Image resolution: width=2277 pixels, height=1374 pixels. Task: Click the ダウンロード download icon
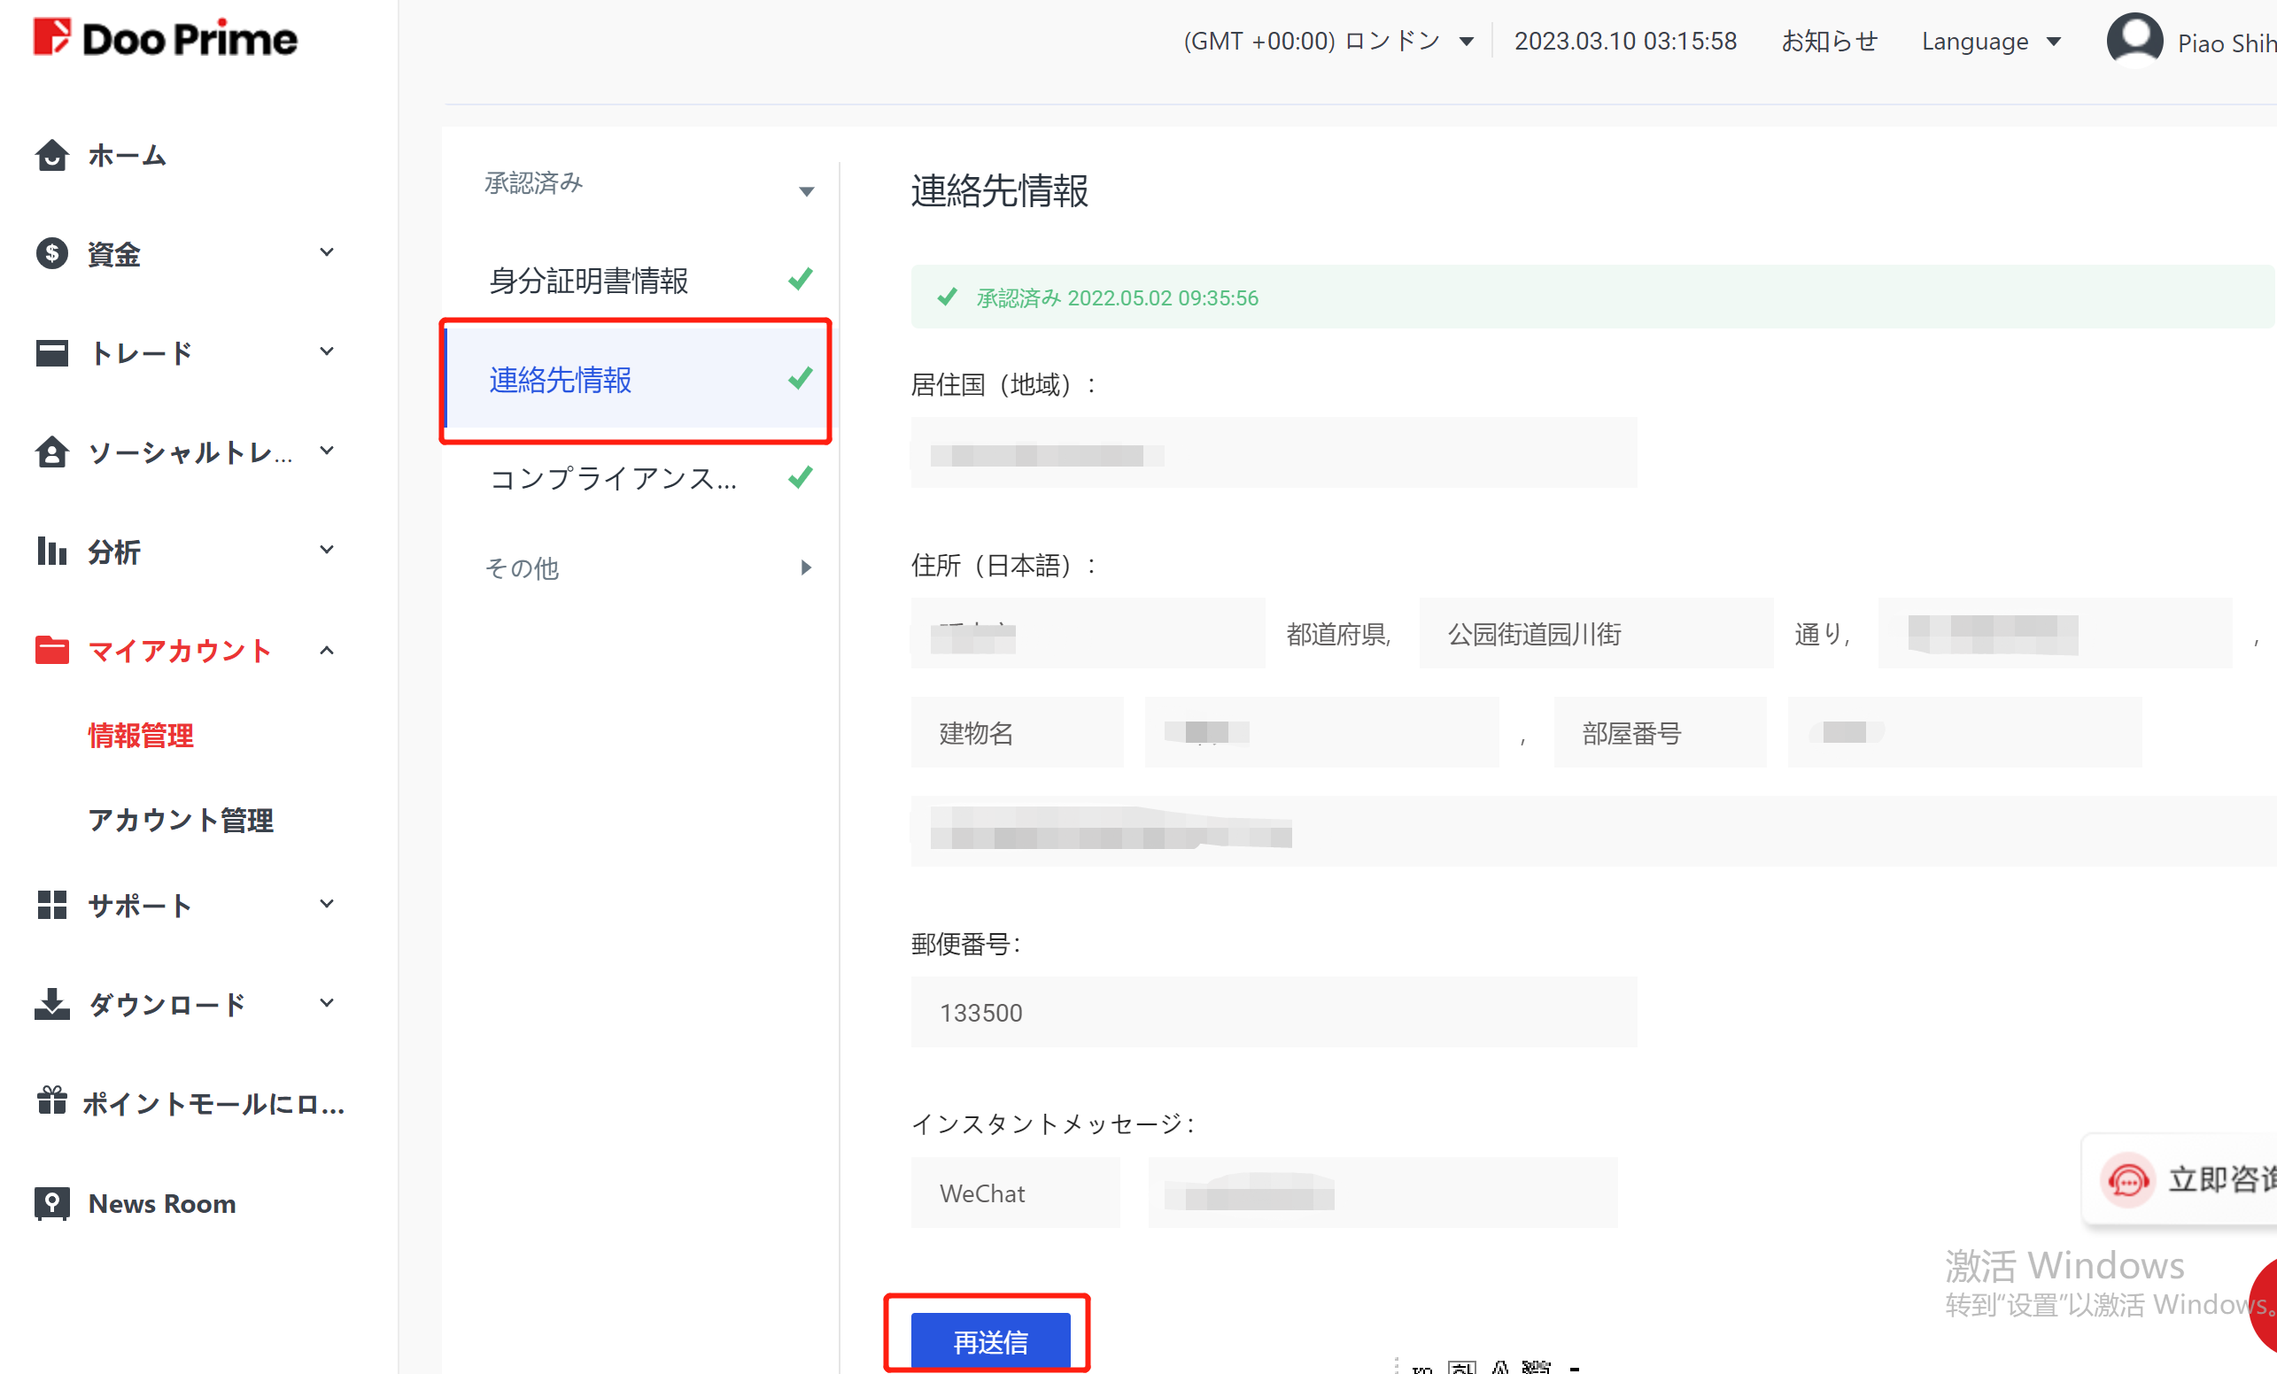51,1005
